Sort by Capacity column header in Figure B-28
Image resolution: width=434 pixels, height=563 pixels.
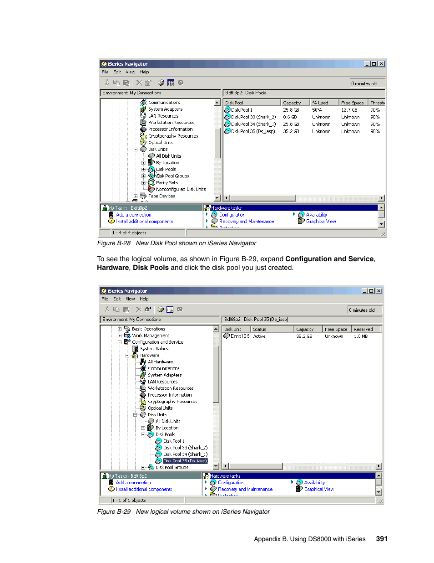click(295, 103)
